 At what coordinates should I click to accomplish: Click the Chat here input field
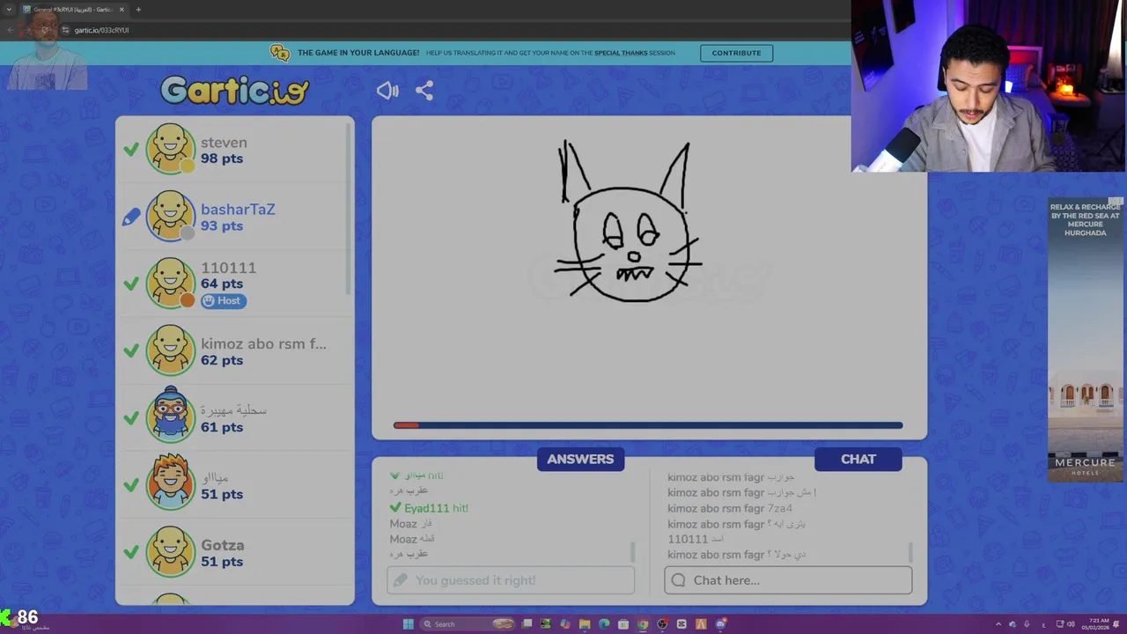788,580
